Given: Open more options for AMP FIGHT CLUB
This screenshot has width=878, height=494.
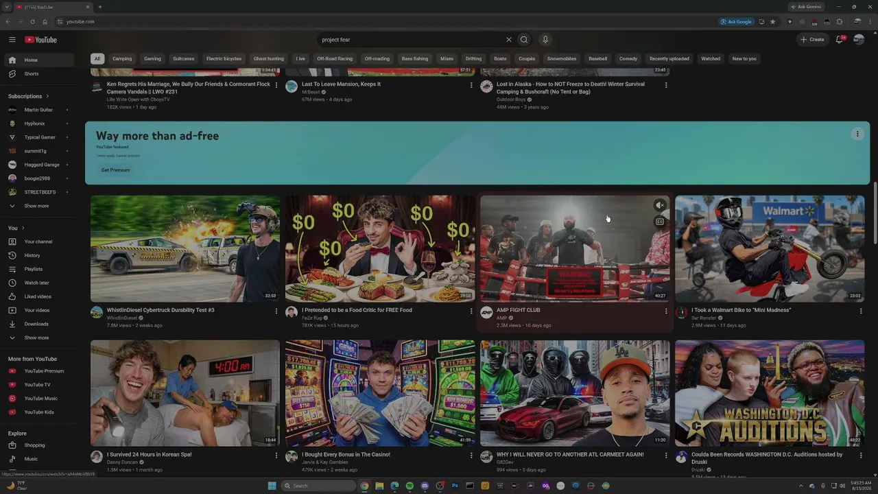Looking at the screenshot, I should [666, 311].
